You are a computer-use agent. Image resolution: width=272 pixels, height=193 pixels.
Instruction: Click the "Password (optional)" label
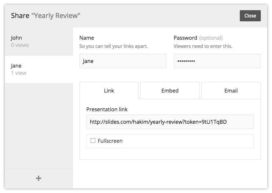198,38
